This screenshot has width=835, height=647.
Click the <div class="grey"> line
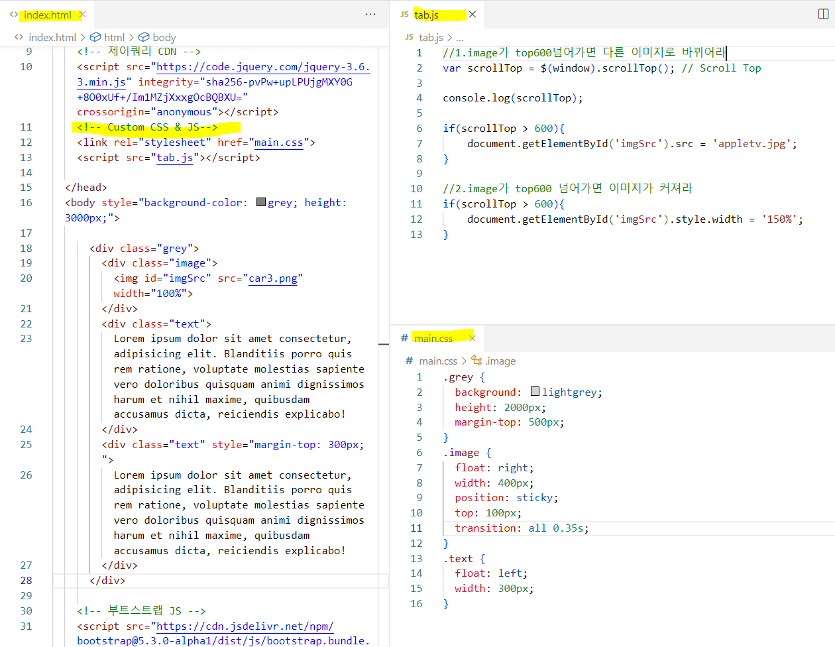tap(144, 249)
